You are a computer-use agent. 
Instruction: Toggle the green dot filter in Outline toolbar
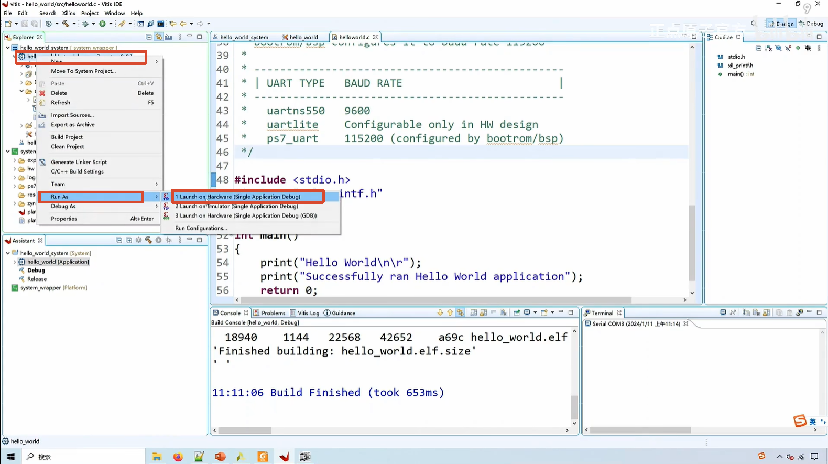point(798,48)
